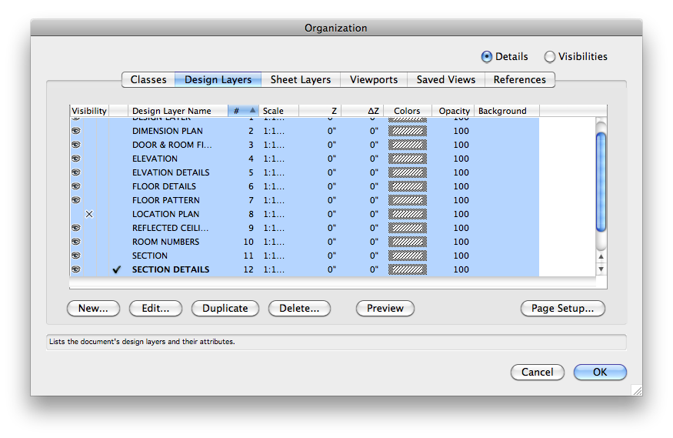The height and width of the screenshot is (438, 673).
Task: Click the scrollbar down arrow
Action: pos(601,269)
